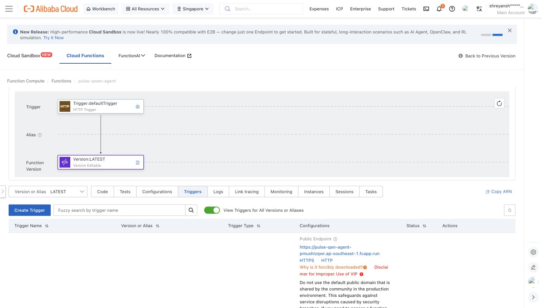Click the banner carousel indicator
The height and width of the screenshot is (308, 542).
pyautogui.click(x=492, y=35)
